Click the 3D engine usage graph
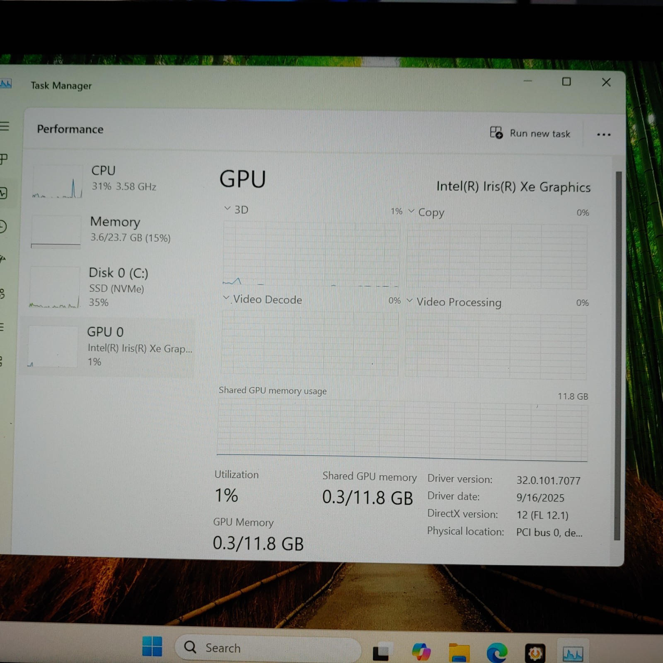Viewport: 663px width, 663px height. (311, 254)
